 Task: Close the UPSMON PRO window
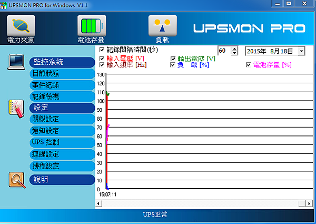coord(304,4)
